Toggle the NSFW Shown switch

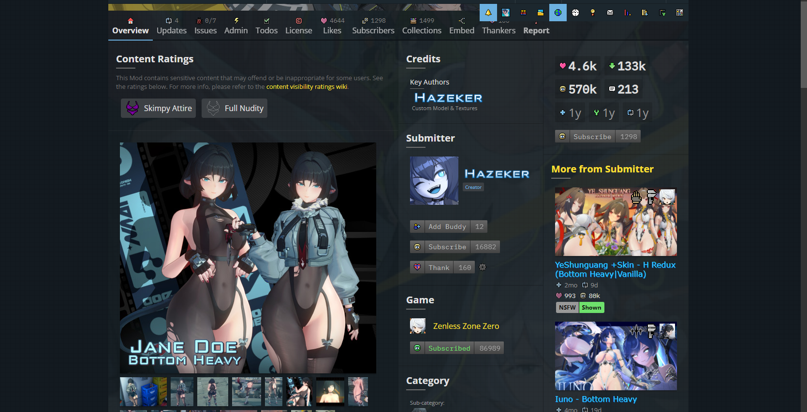tap(580, 308)
